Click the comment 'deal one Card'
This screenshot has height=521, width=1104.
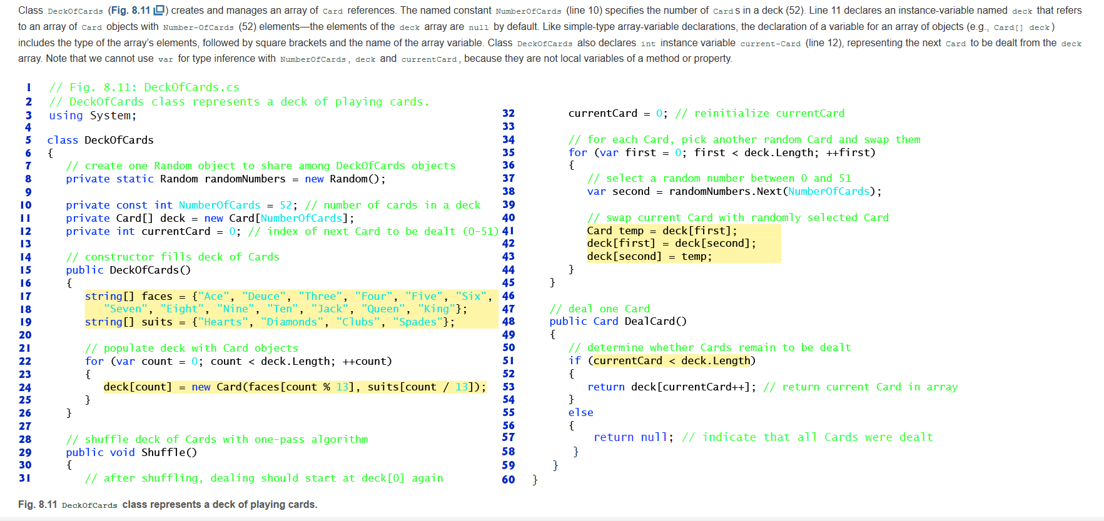(599, 309)
